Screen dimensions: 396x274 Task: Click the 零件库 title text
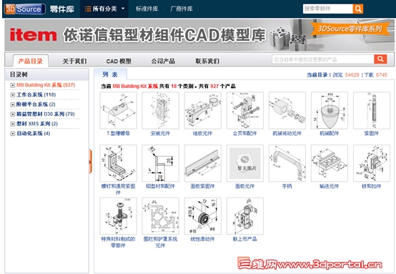pyautogui.click(x=62, y=9)
